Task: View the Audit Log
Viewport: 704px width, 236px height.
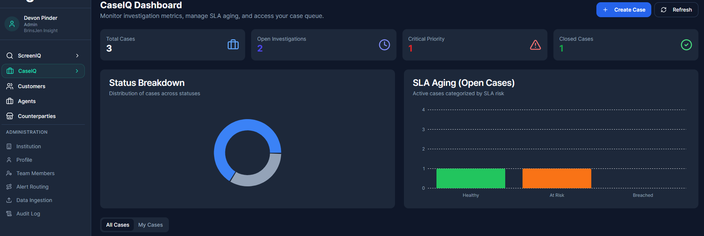Action: (43, 214)
